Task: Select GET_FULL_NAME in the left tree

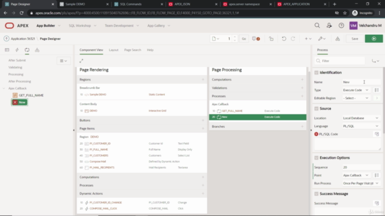Action: (31, 95)
